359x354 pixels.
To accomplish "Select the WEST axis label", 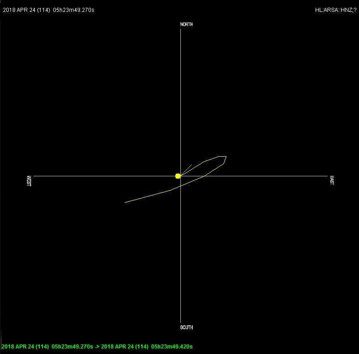I will pyautogui.click(x=29, y=181).
